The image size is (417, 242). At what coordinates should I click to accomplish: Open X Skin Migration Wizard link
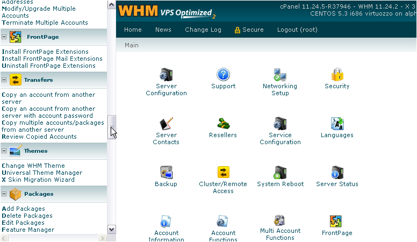[x=38, y=180]
